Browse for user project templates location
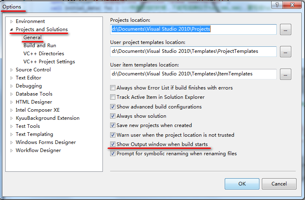The height and width of the screenshot is (200, 305). click(286, 52)
